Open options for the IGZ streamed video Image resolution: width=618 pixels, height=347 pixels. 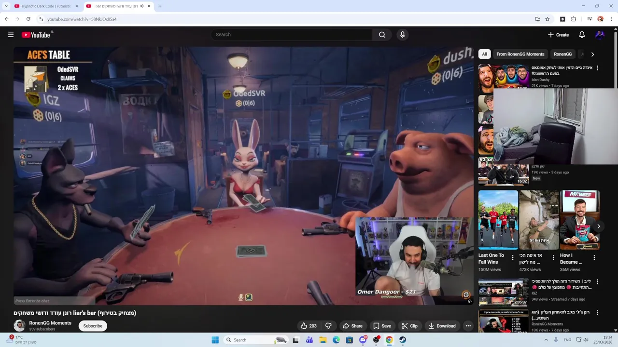[597, 281]
